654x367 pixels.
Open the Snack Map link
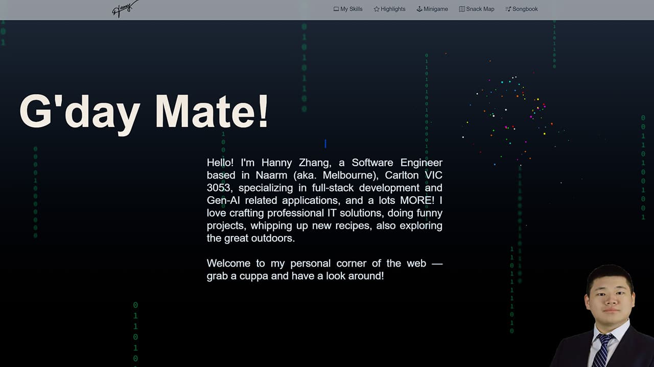pyautogui.click(x=480, y=9)
